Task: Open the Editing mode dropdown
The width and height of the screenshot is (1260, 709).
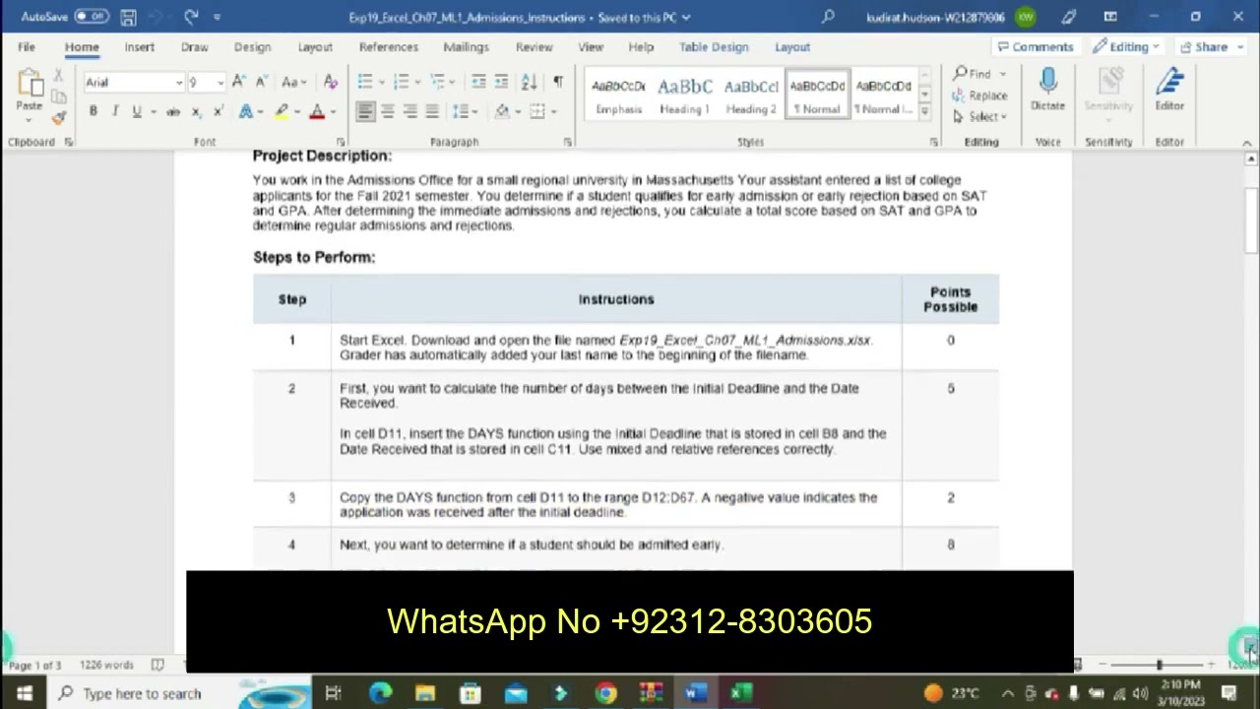Action: point(1128,46)
